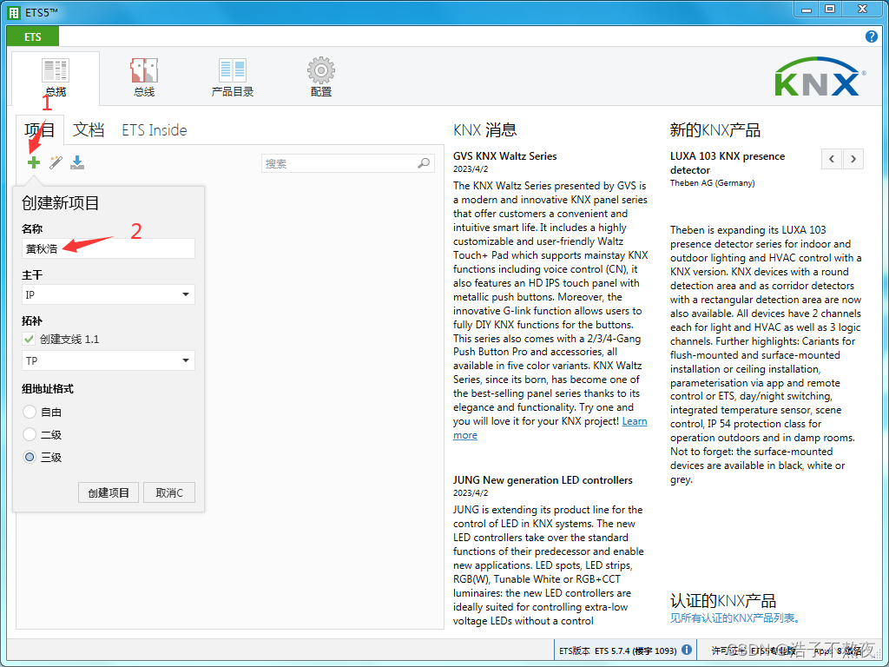Select 三级 group address format
Viewport: 889px width, 667px height.
pos(30,457)
